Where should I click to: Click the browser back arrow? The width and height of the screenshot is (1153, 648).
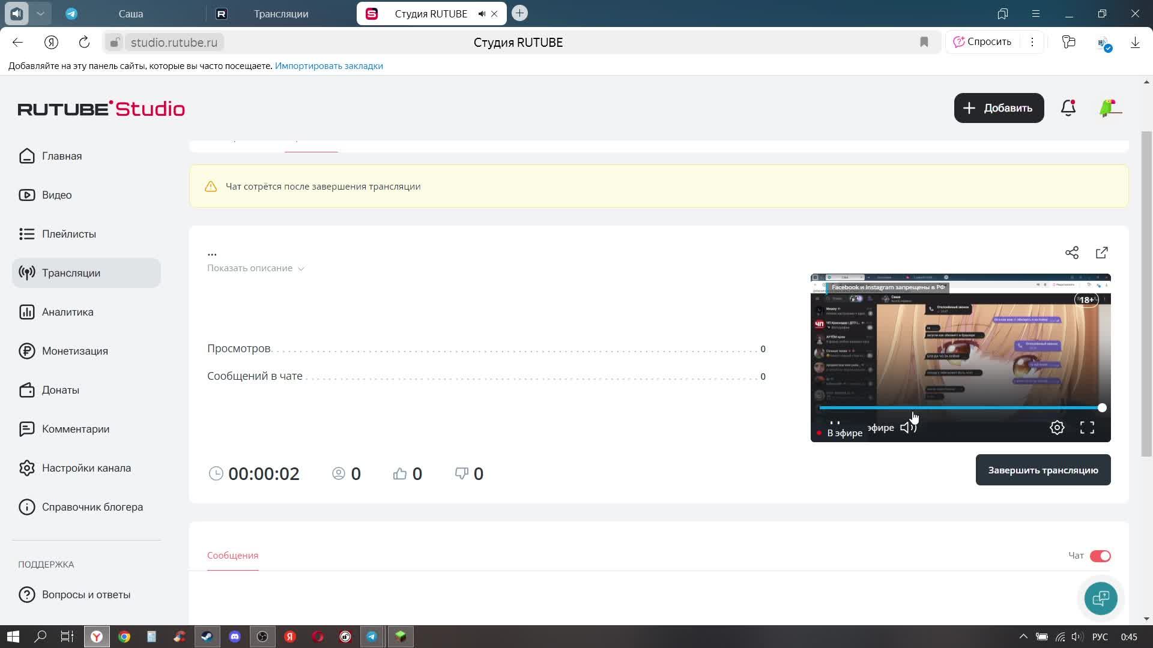[17, 42]
